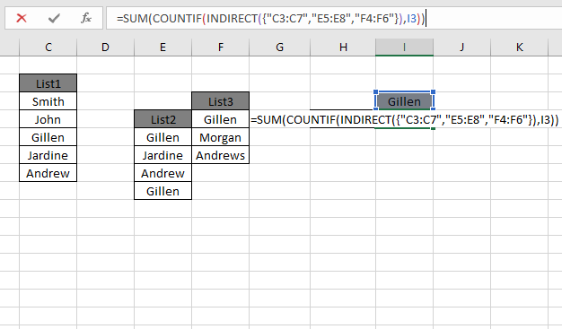Click the John cell in List1
This screenshot has height=329, width=562.
pyautogui.click(x=48, y=119)
